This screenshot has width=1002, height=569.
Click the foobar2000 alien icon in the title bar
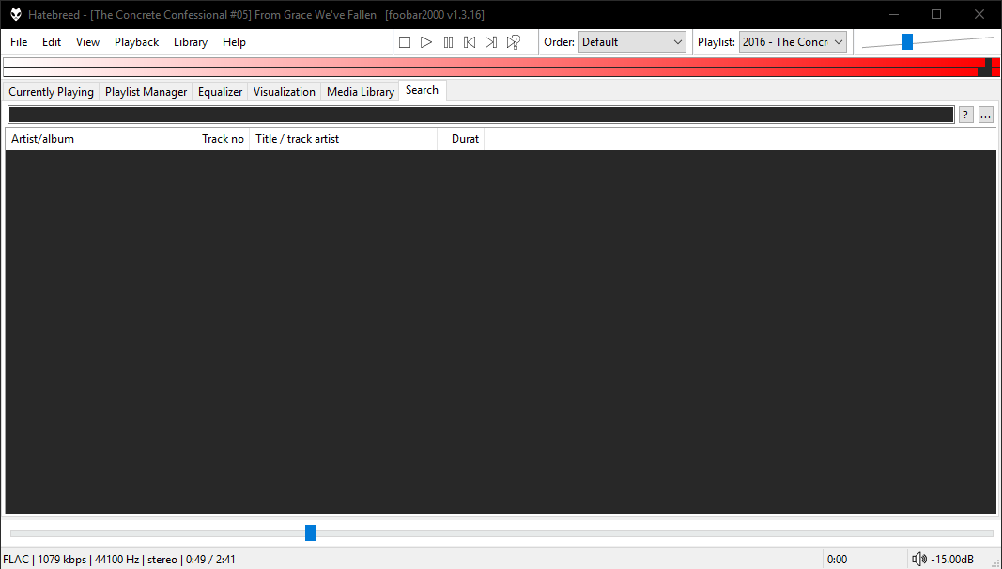pos(16,14)
